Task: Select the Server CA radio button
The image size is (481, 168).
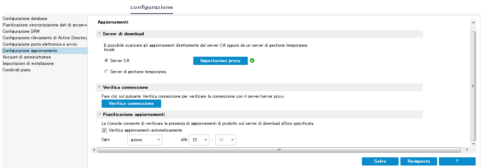Action: [x=106, y=61]
